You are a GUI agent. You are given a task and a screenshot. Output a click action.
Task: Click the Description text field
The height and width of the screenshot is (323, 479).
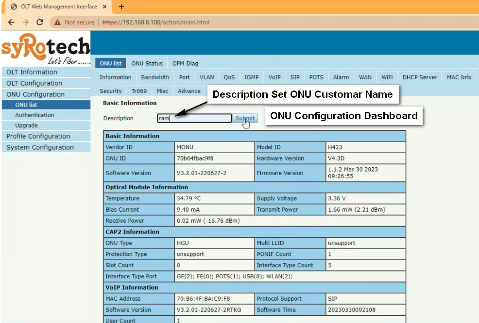tap(194, 118)
